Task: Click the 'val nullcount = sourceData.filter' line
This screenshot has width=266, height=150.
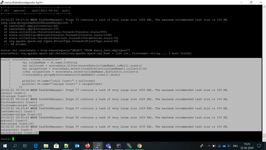Action: [x=82, y=66]
